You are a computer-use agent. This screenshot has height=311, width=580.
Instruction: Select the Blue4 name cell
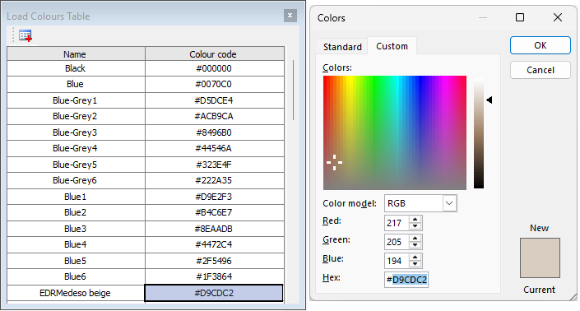(x=76, y=244)
